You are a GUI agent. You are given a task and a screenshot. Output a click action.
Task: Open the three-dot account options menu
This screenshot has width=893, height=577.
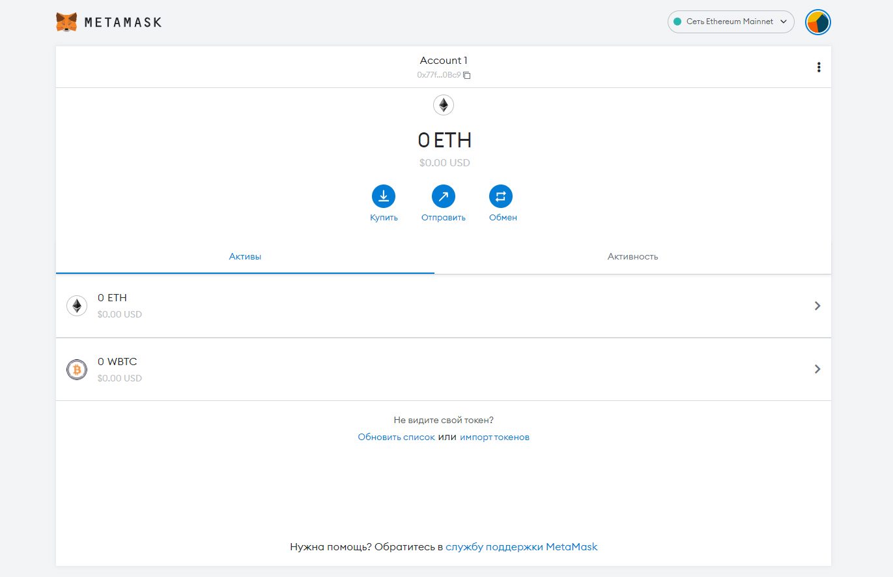click(x=818, y=67)
